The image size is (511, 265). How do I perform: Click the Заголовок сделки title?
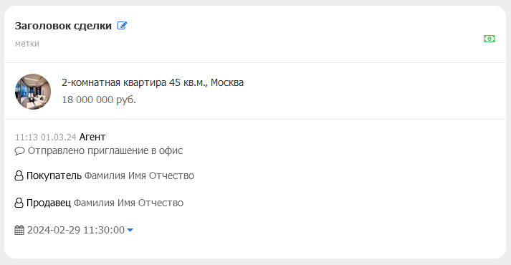tap(63, 26)
